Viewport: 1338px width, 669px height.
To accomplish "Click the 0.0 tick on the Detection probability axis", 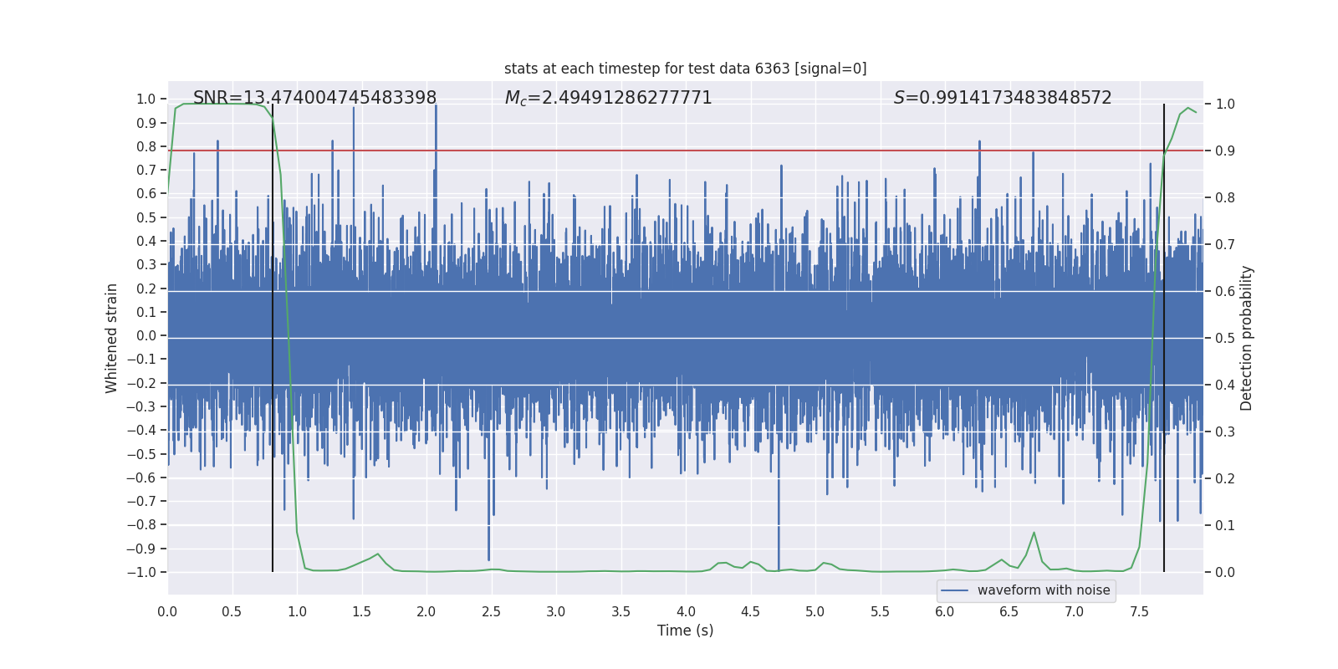I will (x=1225, y=573).
